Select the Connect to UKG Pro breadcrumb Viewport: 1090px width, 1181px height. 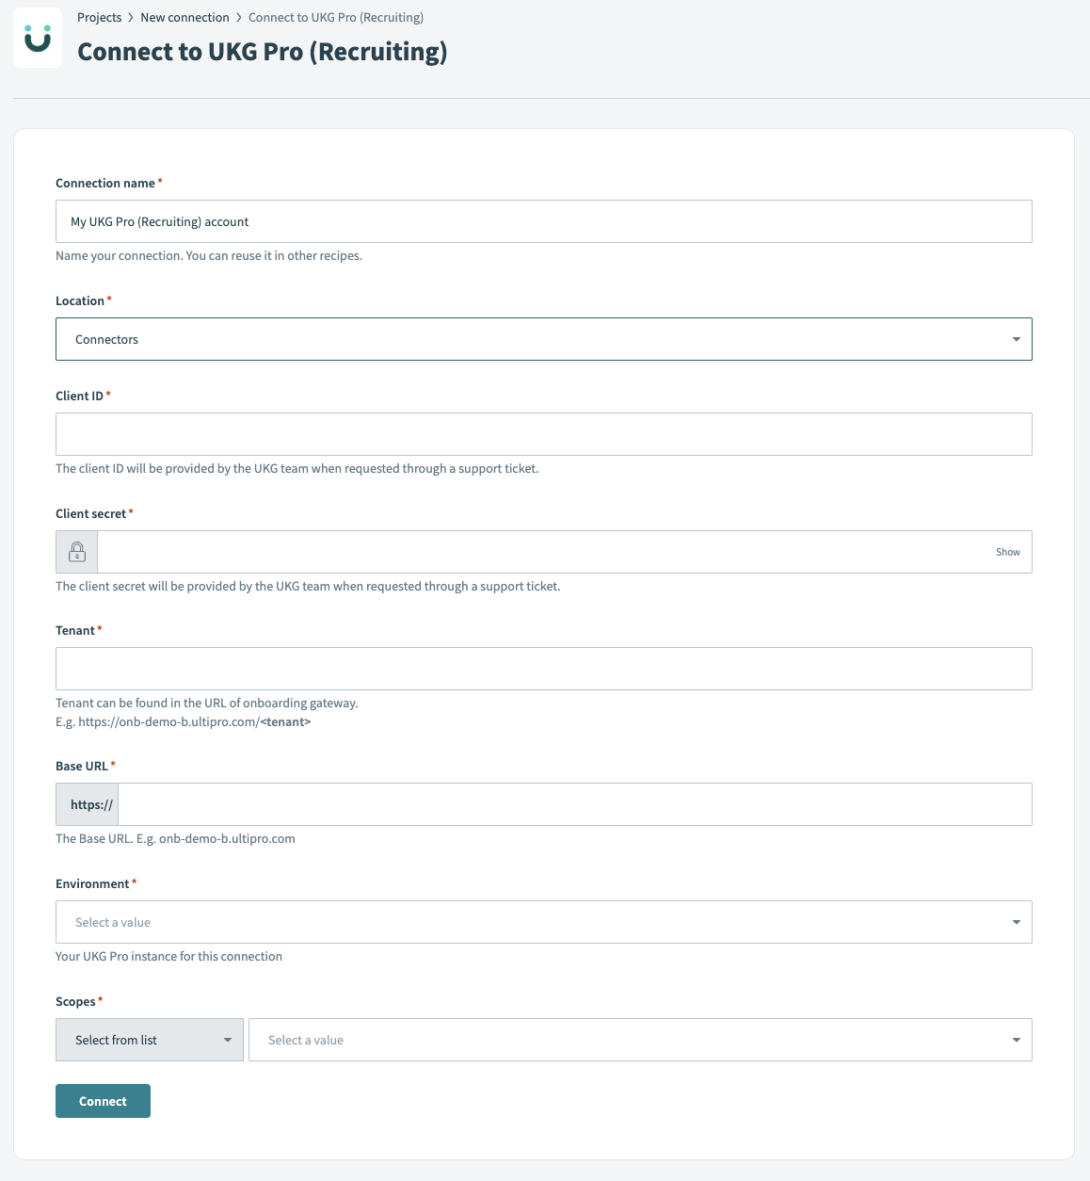(336, 16)
